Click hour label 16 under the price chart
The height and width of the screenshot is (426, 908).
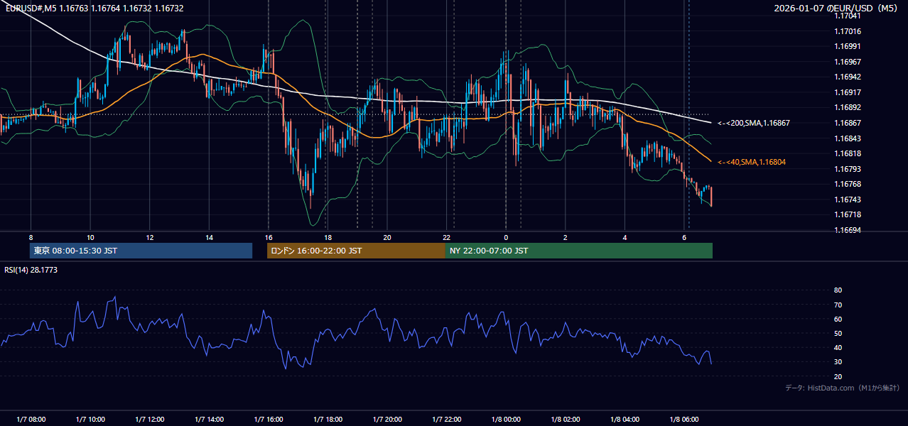268,237
